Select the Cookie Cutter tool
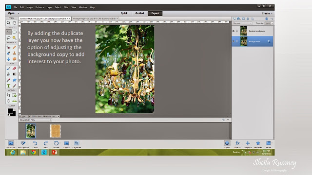This screenshot has height=175, width=312. pos(9,101)
